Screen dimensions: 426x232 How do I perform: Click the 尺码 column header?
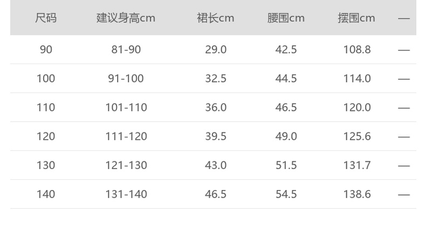[x=46, y=18]
